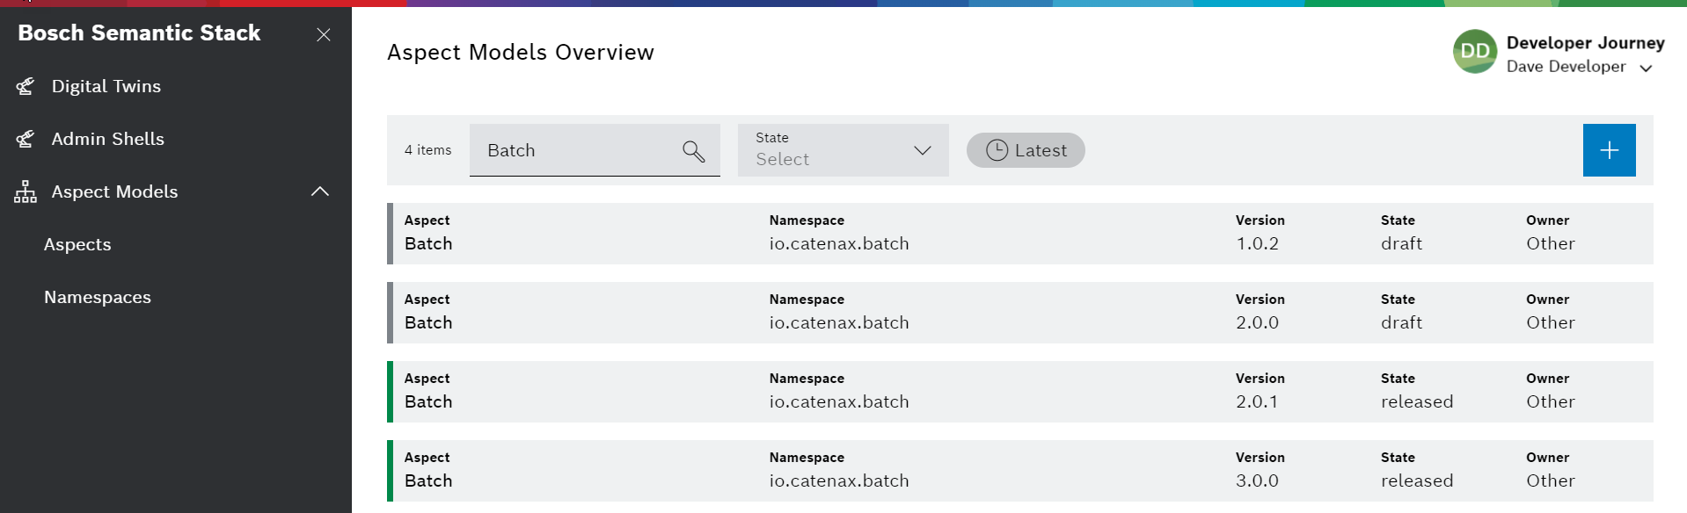This screenshot has width=1687, height=513.
Task: Collapse the Aspect Models menu section
Action: tap(320, 191)
